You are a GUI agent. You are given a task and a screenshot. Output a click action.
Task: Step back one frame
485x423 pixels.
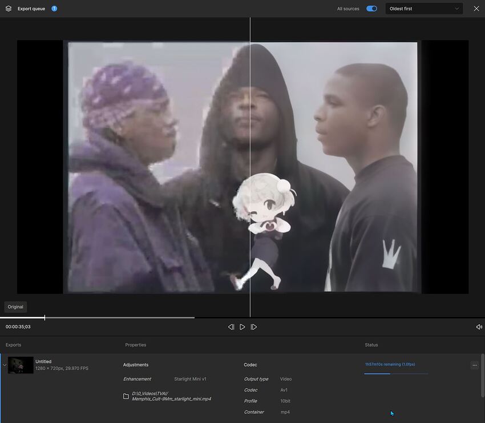tap(231, 327)
